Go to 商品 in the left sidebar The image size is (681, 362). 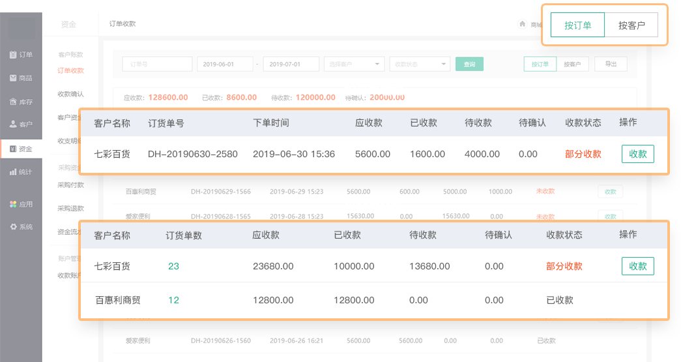pyautogui.click(x=21, y=78)
